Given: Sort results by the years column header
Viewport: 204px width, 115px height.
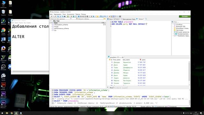Looking at the screenshot, I should [x=142, y=60].
